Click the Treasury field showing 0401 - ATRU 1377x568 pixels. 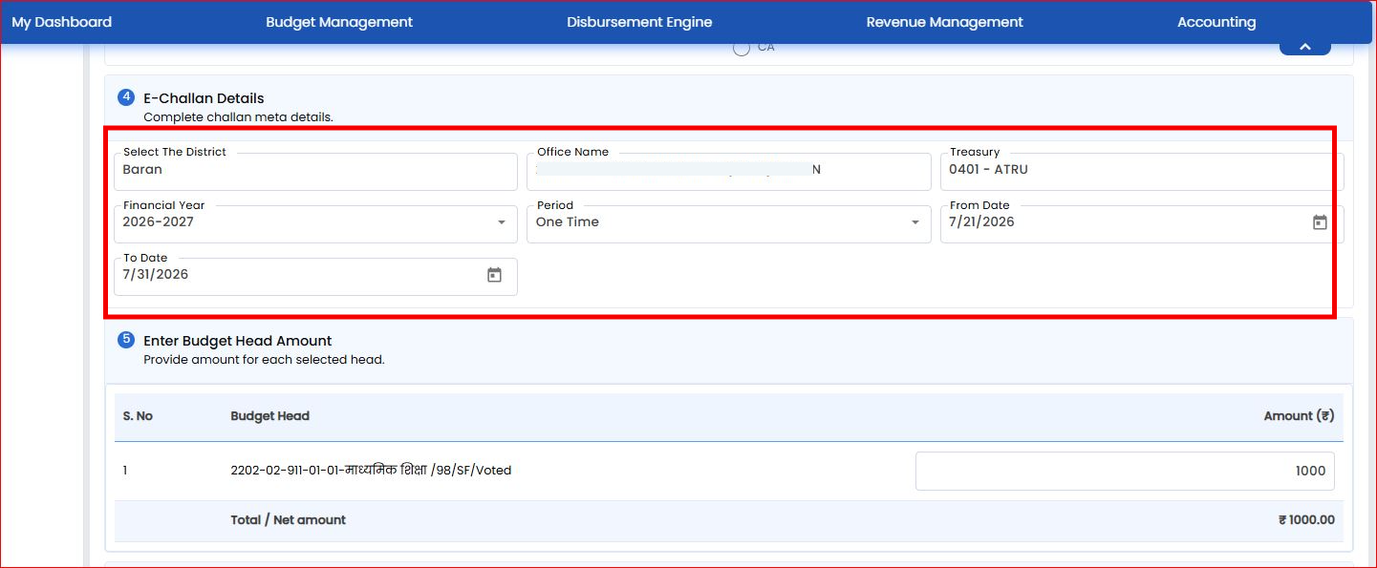[x=1142, y=172]
